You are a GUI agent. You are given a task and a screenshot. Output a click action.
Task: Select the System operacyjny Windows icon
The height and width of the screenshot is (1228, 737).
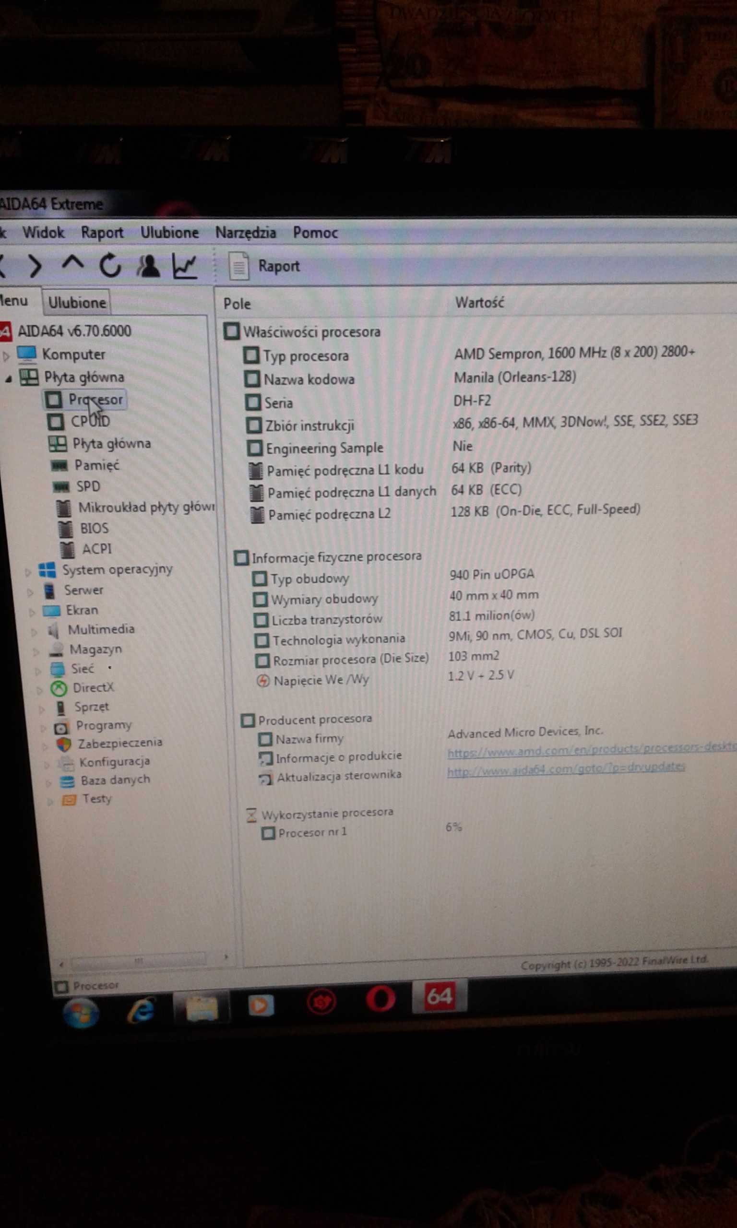point(47,570)
